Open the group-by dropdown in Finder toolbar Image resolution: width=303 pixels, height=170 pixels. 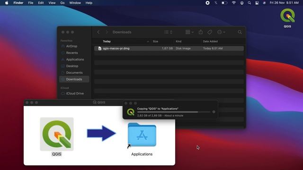189,32
